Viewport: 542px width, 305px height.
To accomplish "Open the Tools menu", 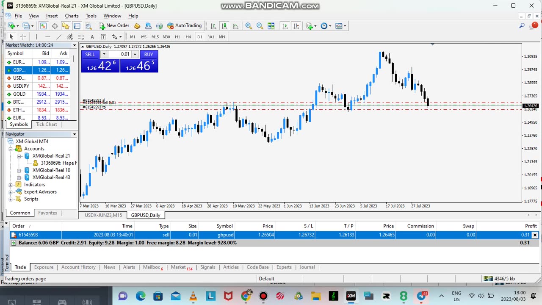I will [91, 16].
